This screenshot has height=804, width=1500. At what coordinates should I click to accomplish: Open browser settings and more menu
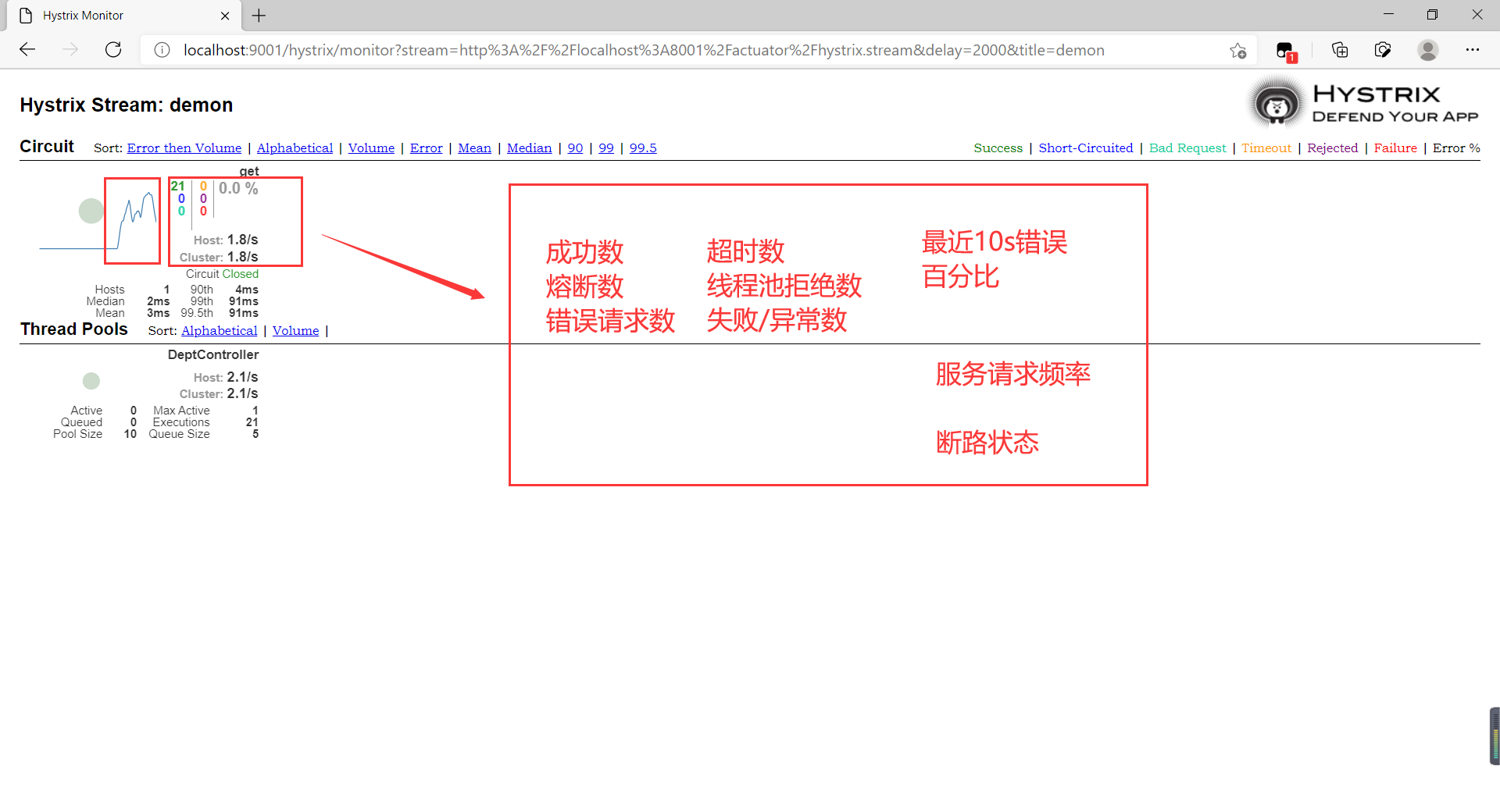(x=1473, y=50)
